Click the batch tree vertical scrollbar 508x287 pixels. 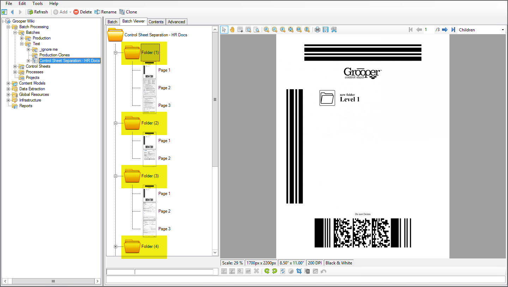click(215, 99)
